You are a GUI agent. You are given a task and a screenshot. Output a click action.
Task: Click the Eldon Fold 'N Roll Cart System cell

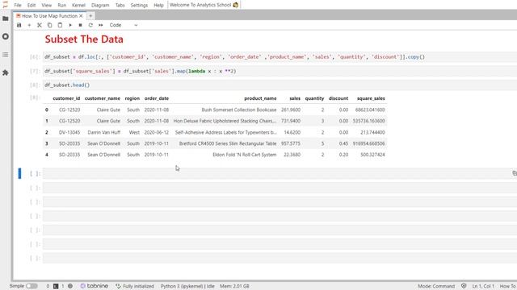(x=244, y=155)
